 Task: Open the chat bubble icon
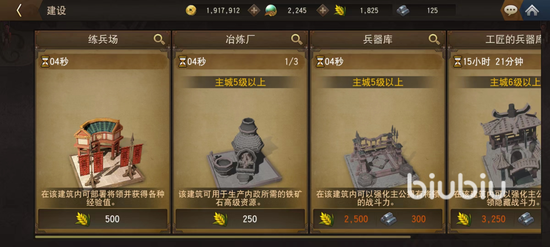click(x=510, y=10)
